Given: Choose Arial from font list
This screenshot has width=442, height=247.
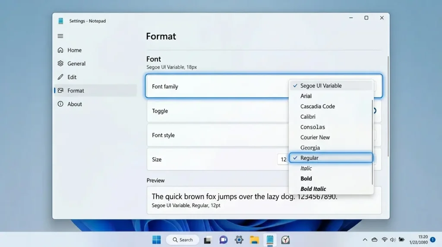Looking at the screenshot, I should point(331,96).
